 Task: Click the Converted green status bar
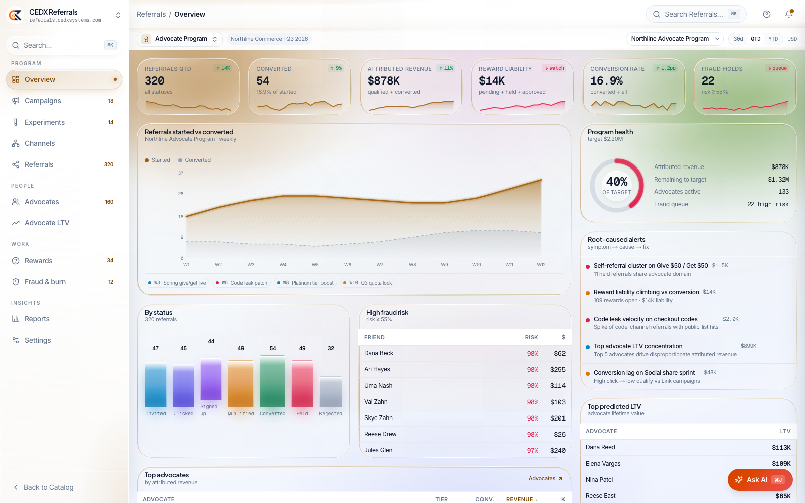[x=272, y=381]
